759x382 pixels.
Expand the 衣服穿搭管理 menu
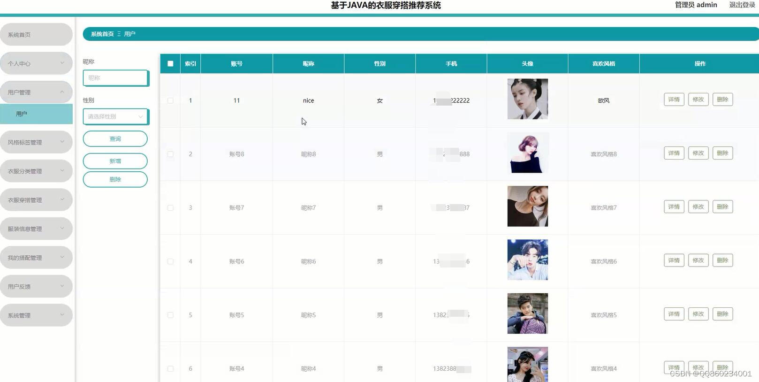coord(36,200)
